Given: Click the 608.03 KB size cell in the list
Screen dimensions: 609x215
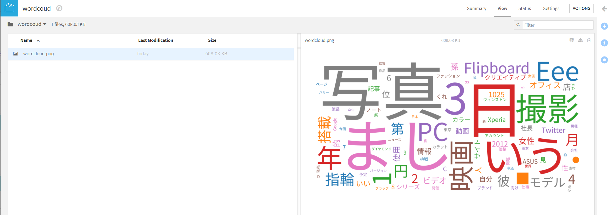Looking at the screenshot, I should click(216, 54).
